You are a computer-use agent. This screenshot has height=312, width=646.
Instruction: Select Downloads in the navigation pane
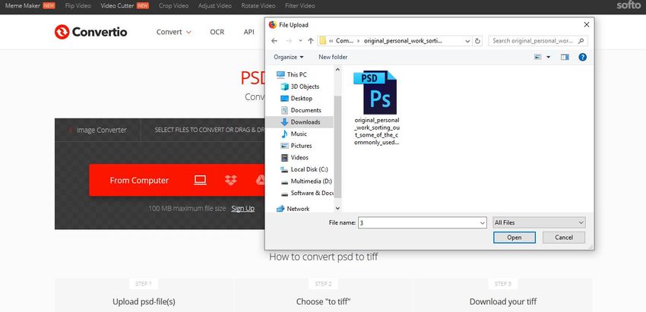[x=305, y=121]
